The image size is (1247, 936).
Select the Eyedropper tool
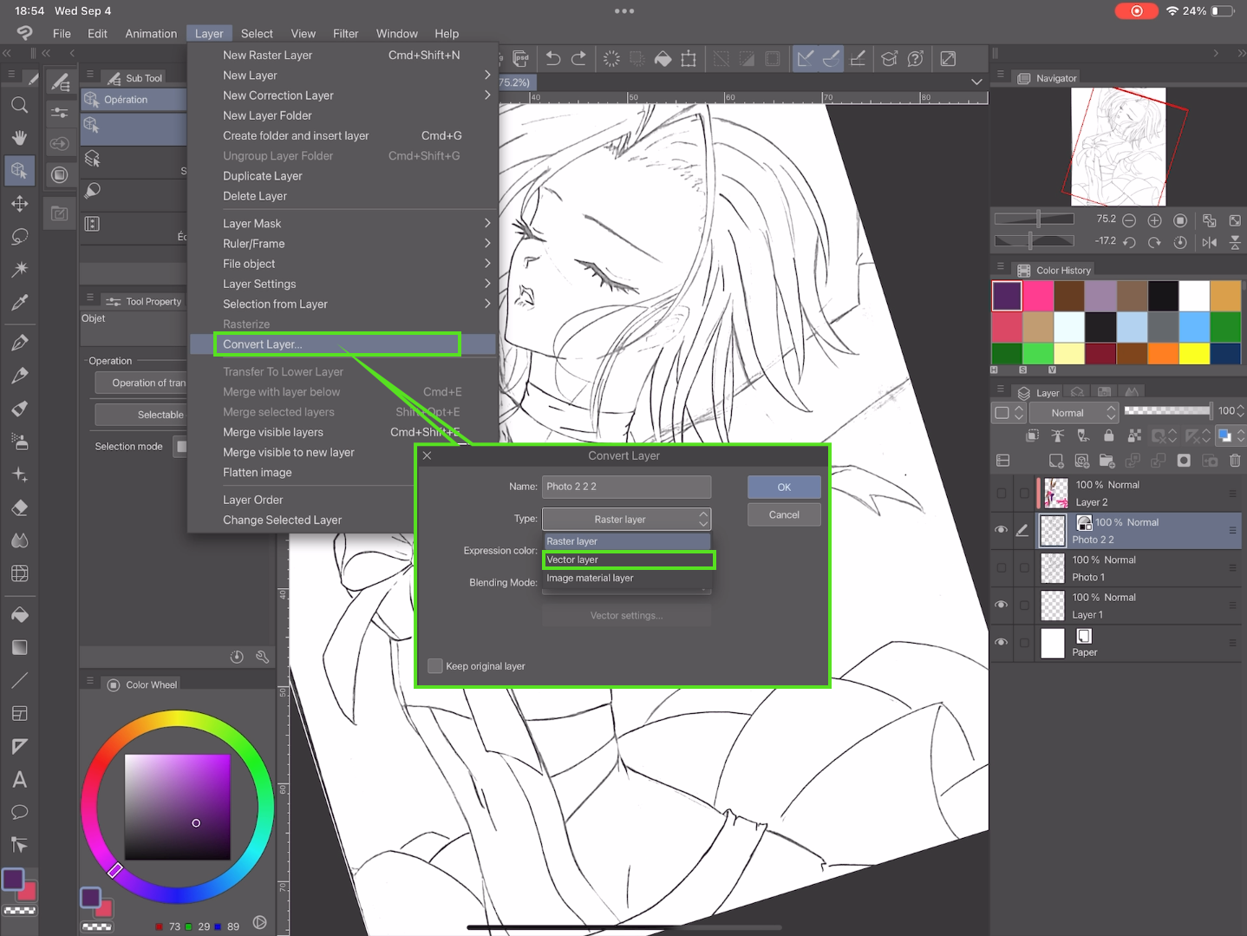coord(19,303)
